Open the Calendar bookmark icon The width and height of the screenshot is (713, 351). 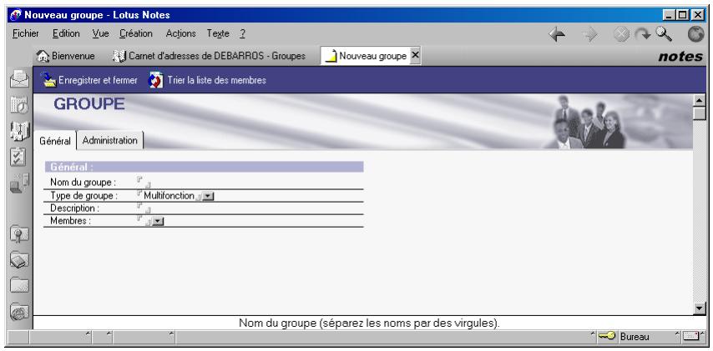point(19,105)
